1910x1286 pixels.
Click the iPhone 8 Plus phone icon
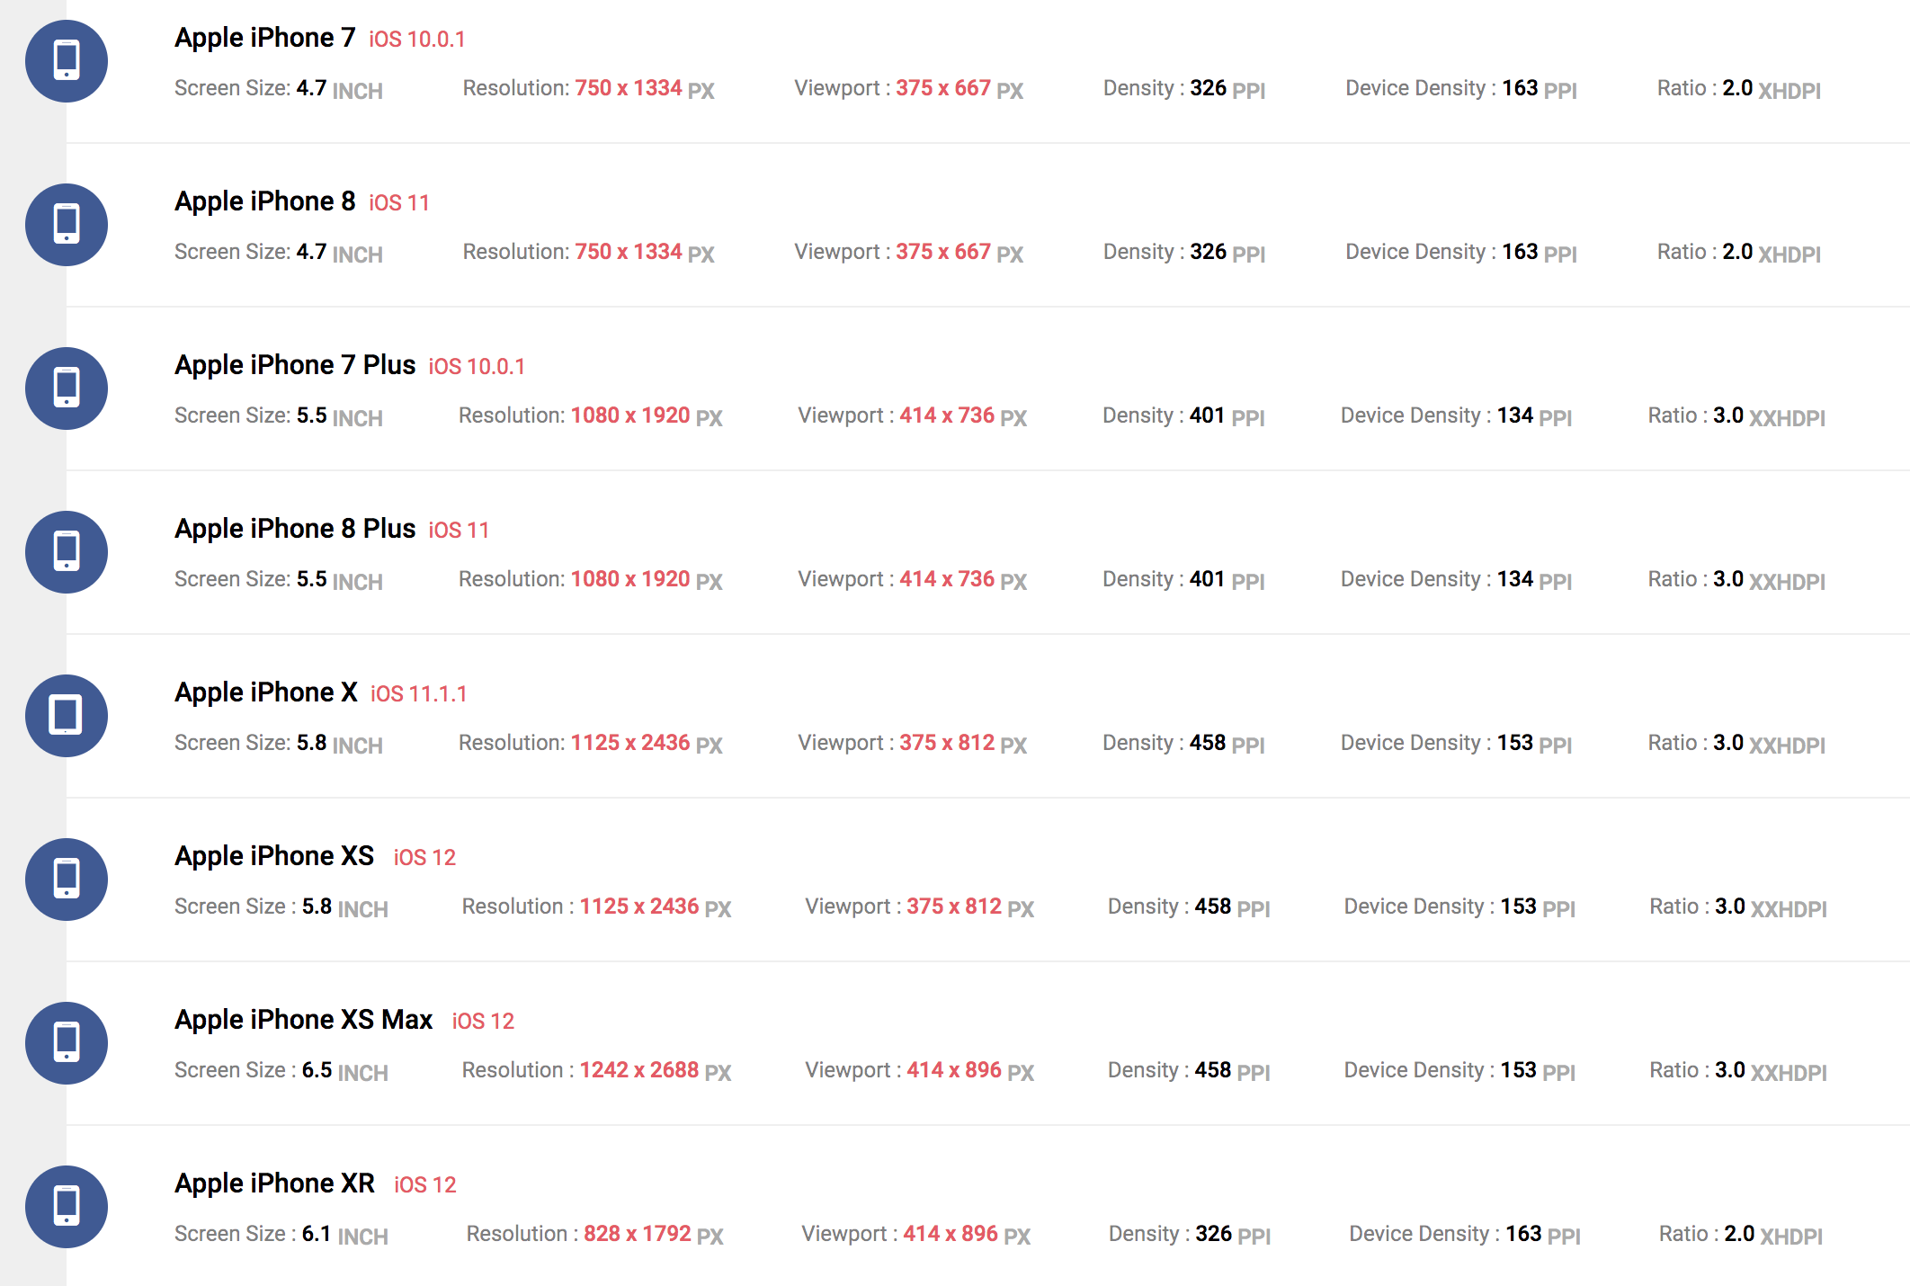tap(67, 552)
